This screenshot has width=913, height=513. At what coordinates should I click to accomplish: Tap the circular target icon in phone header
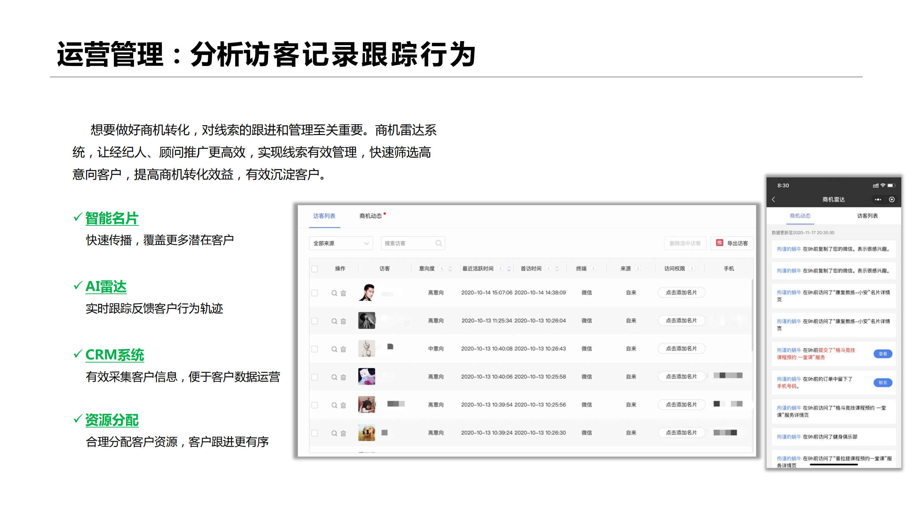click(x=892, y=200)
